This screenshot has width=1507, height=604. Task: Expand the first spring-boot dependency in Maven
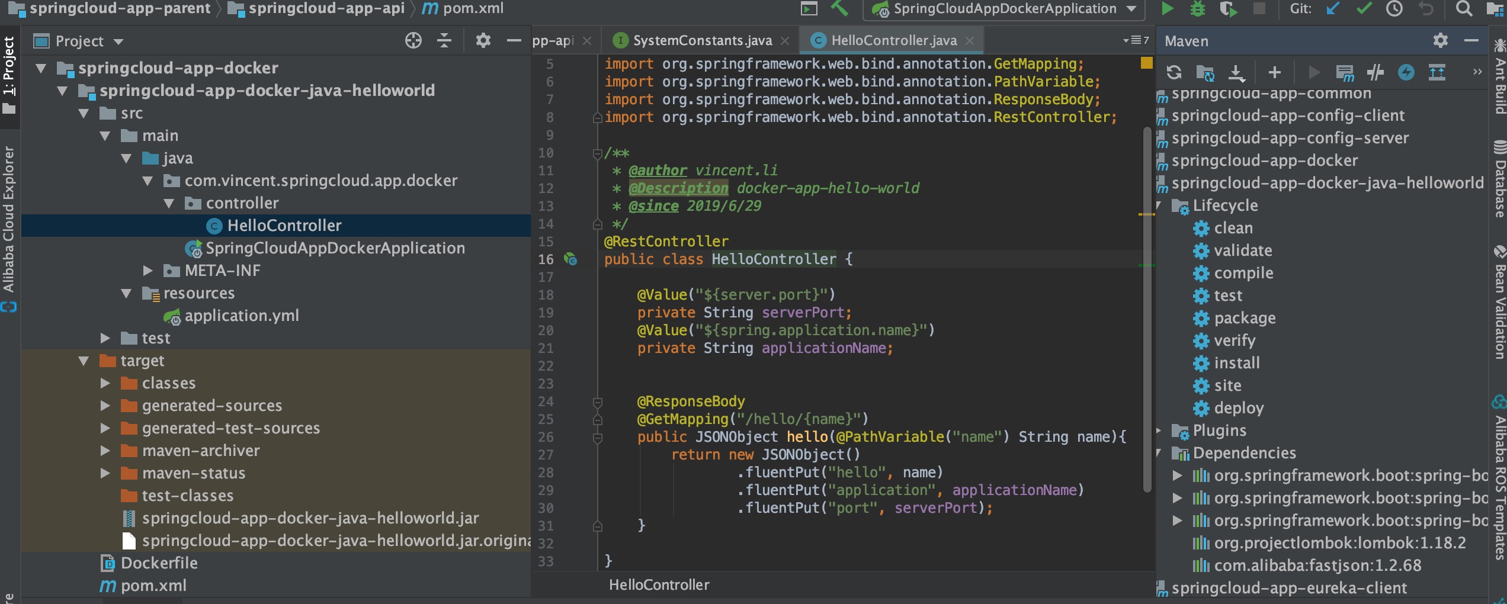[1178, 476]
